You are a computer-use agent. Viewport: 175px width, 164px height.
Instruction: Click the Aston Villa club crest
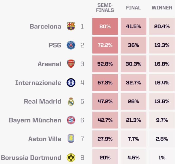[71, 139]
